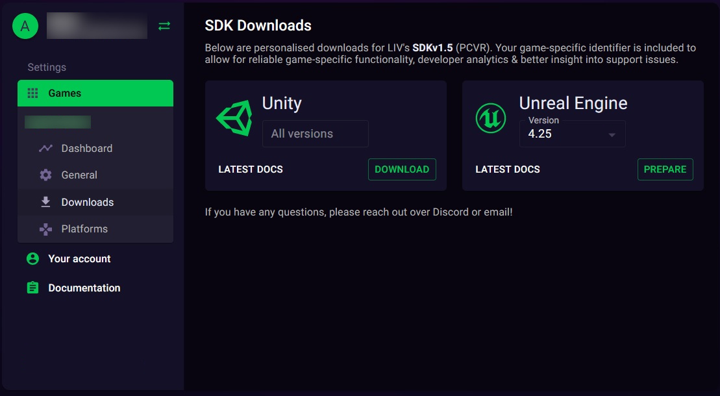This screenshot has height=396, width=720.
Task: Click the DOWNLOAD button for Unity
Action: point(402,169)
